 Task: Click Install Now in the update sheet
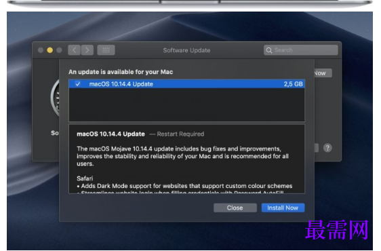coord(283,208)
